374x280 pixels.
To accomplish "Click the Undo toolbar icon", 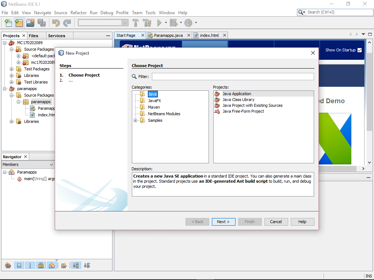I will 56,23.
